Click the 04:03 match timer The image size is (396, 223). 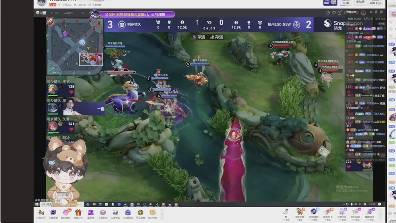tap(209, 28)
